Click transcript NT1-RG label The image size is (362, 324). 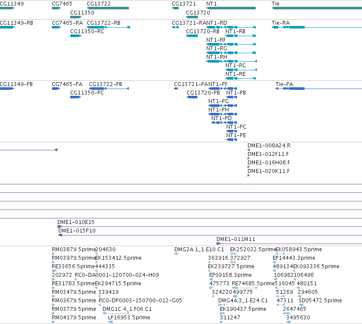coord(217,48)
